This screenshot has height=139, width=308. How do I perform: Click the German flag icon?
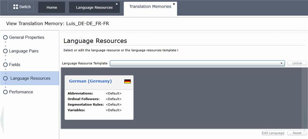click(127, 81)
